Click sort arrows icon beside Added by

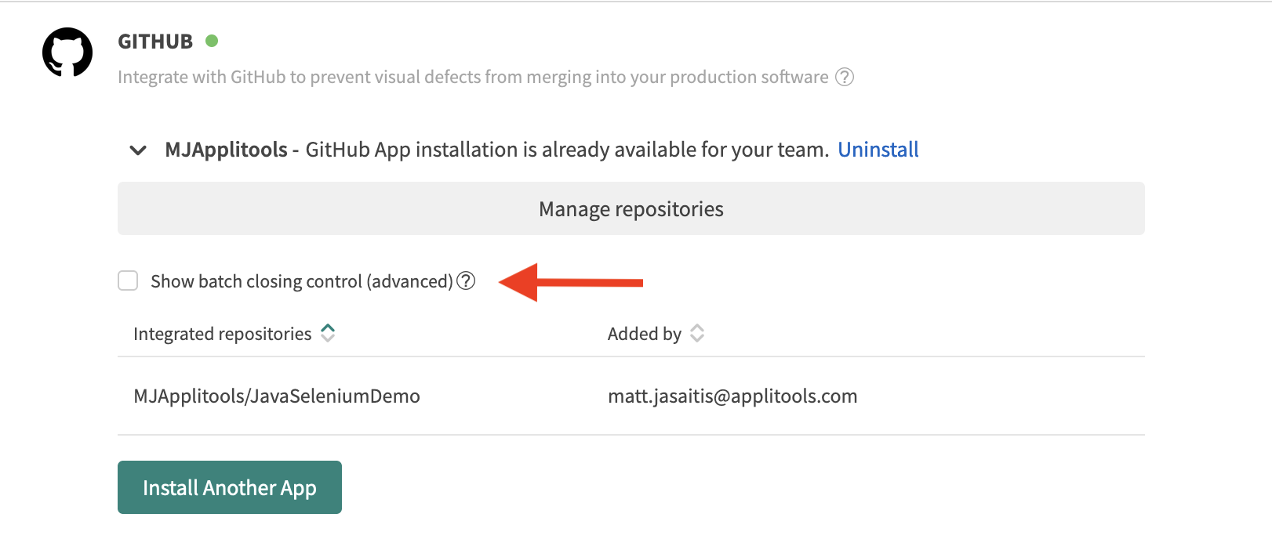click(697, 333)
